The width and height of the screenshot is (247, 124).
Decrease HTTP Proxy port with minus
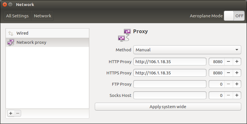pos(228,61)
